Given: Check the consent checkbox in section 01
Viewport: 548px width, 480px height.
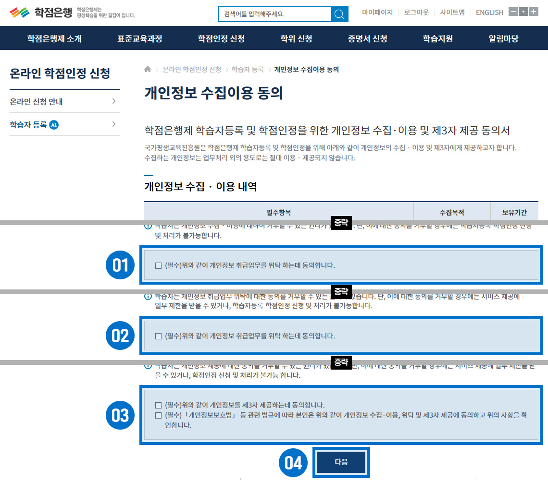Looking at the screenshot, I should [x=158, y=265].
